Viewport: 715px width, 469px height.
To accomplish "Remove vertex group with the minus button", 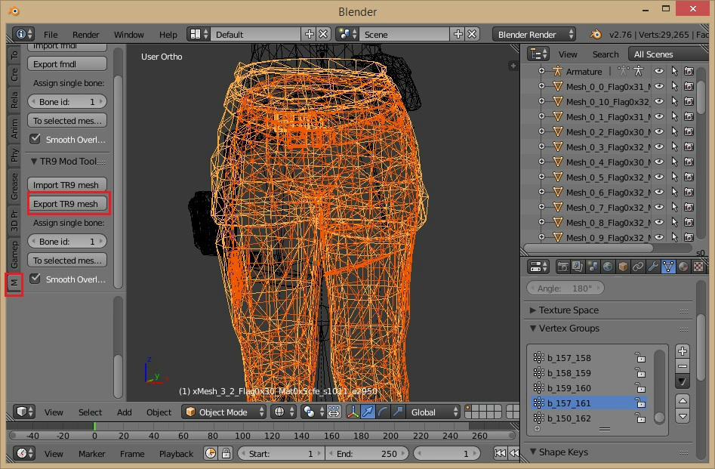I will click(x=683, y=366).
